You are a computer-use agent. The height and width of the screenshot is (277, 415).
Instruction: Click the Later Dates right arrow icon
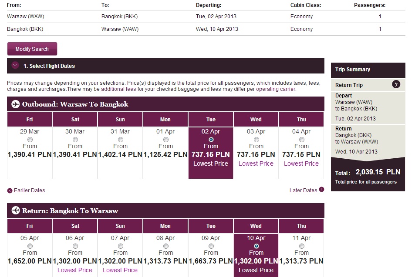(321, 190)
